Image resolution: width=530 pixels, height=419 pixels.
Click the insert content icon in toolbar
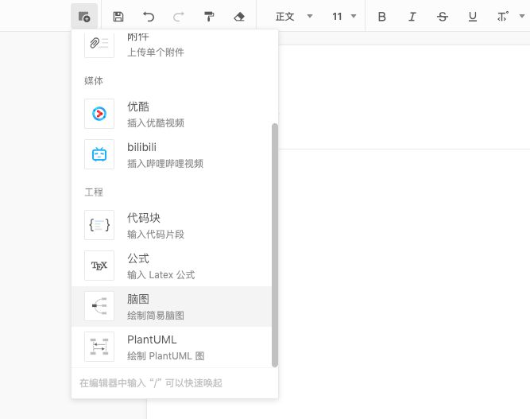tap(83, 16)
